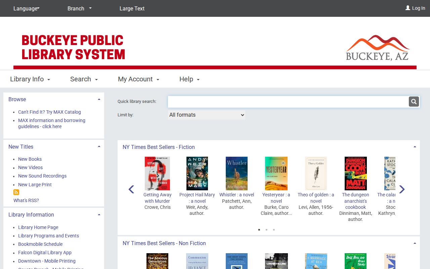Open Whistler book cover
The image size is (430, 269).
coord(236,174)
